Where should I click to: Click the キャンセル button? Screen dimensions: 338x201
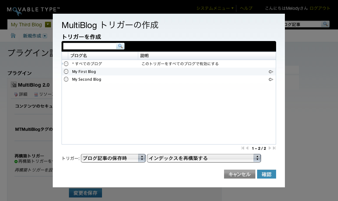pyautogui.click(x=240, y=174)
